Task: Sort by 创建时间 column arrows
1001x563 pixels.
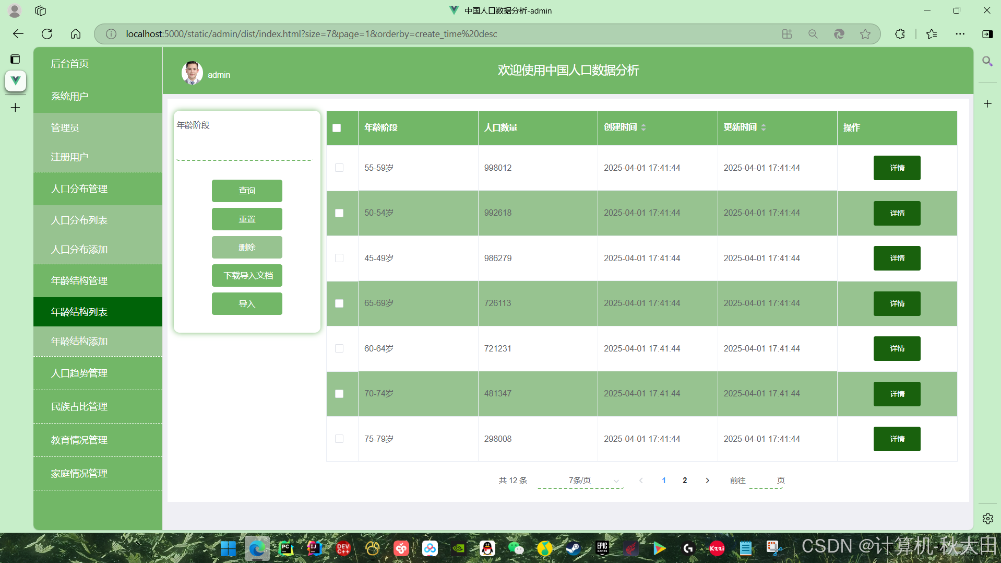Action: [x=643, y=127]
